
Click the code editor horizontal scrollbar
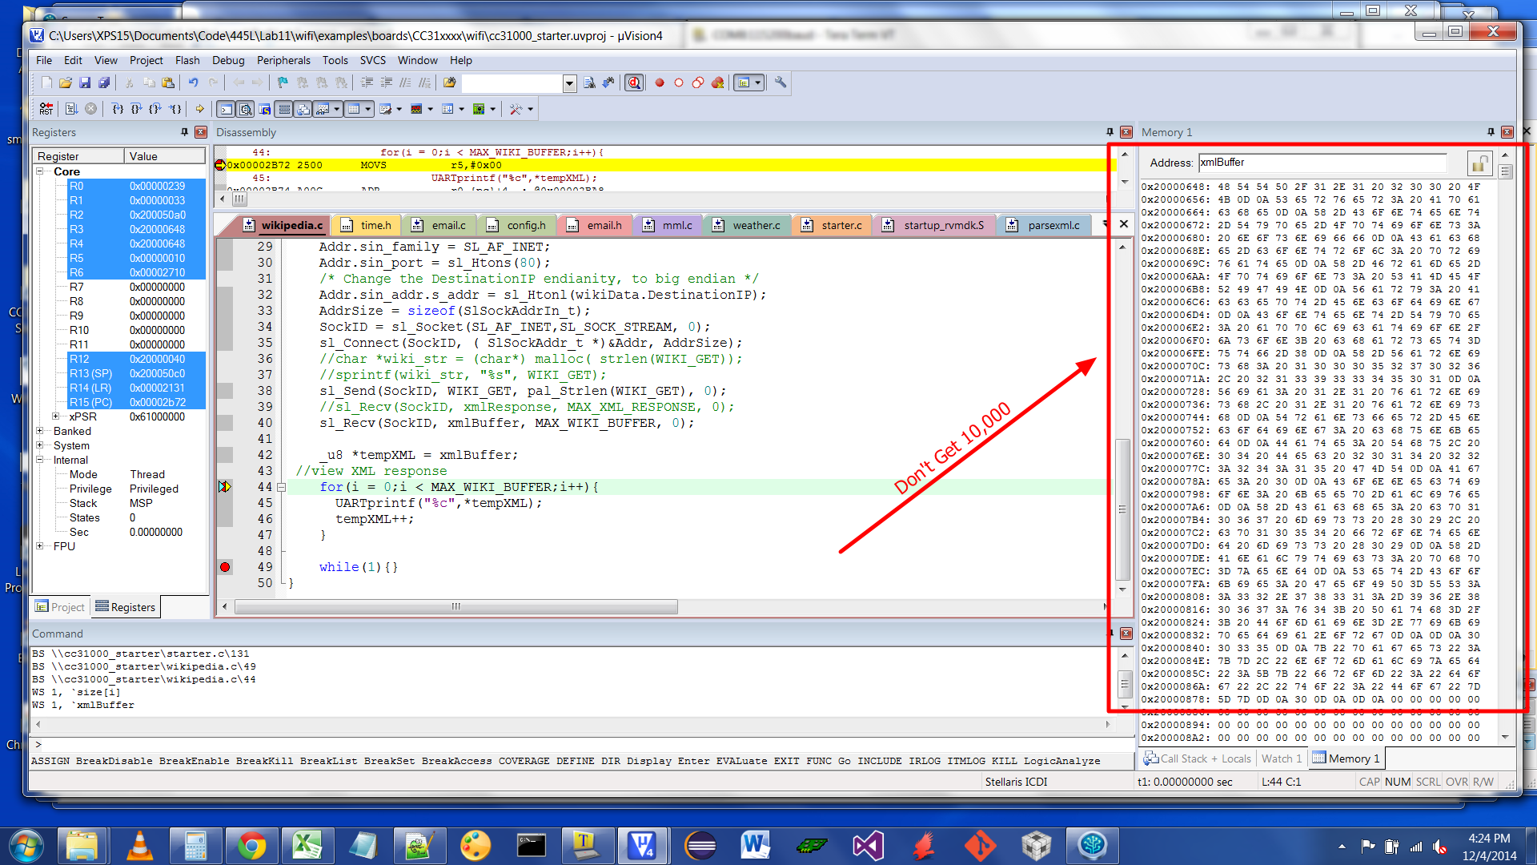pyautogui.click(x=456, y=607)
